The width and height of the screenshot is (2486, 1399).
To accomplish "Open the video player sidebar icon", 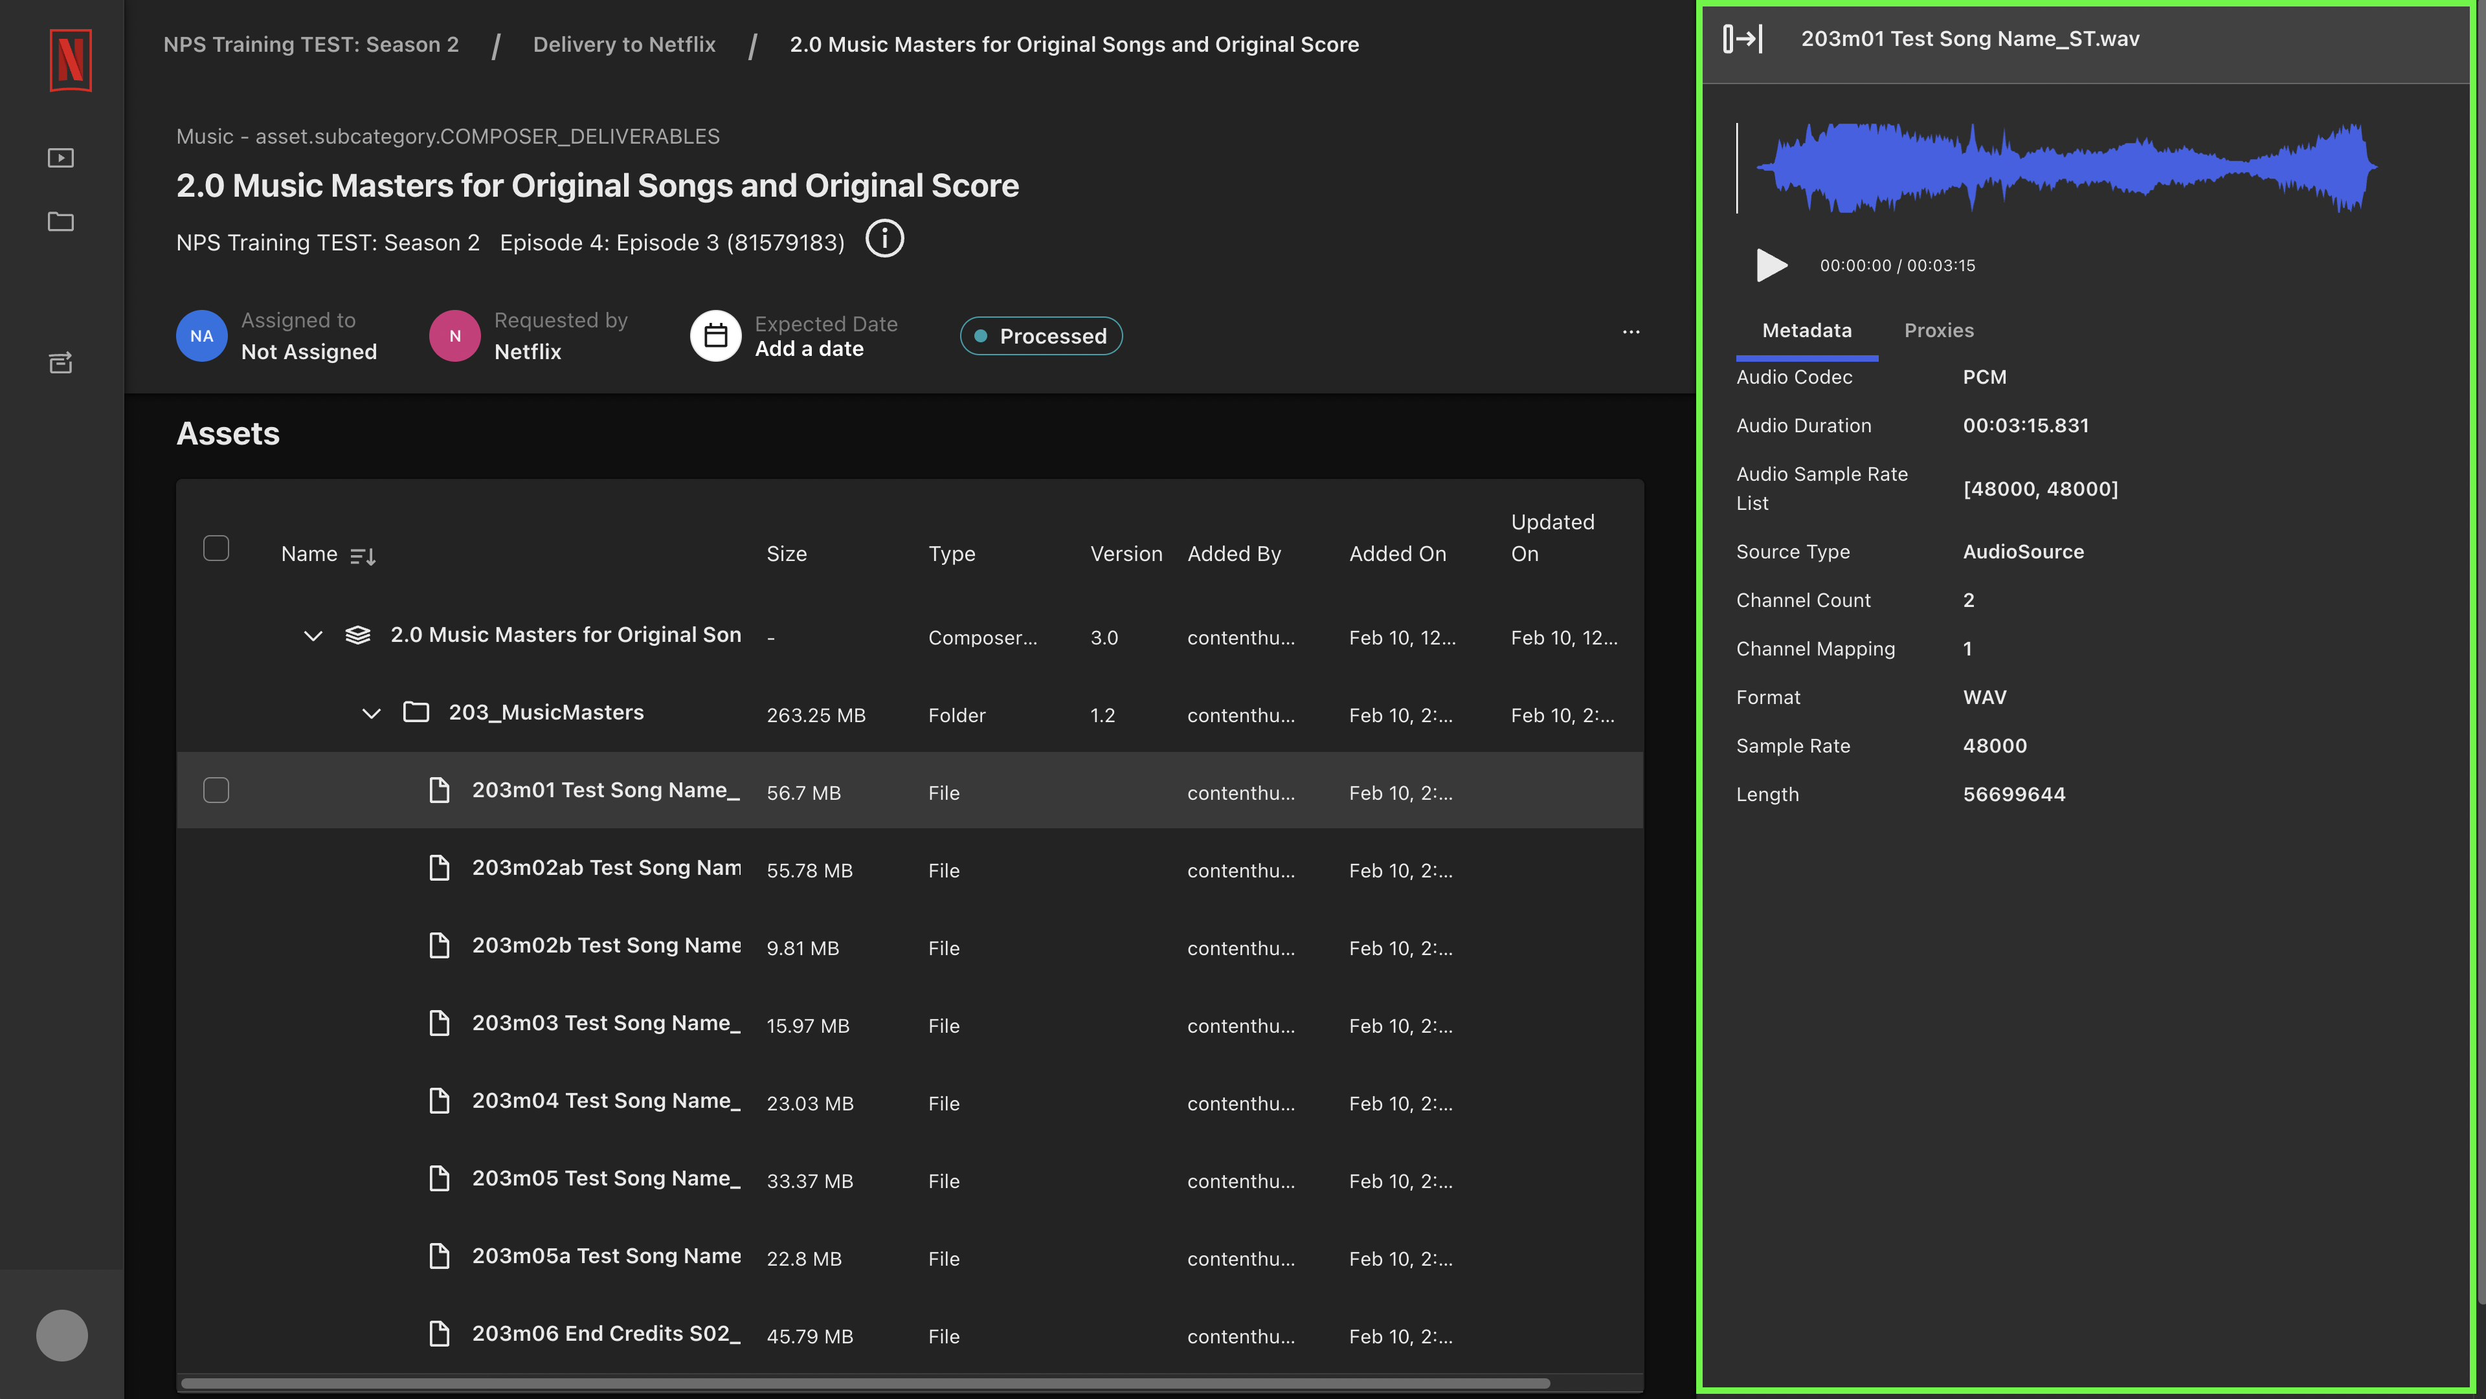I will pos(61,157).
